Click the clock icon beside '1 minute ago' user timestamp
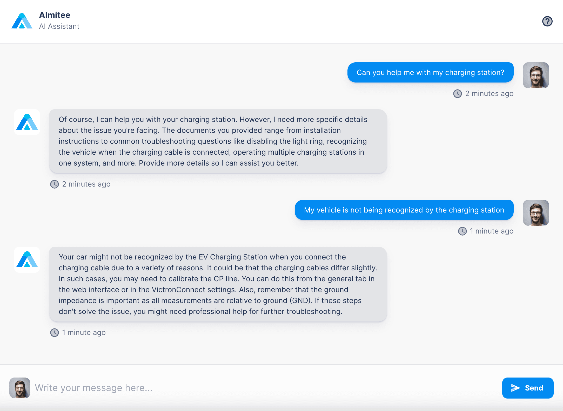The height and width of the screenshot is (411, 563). 463,231
